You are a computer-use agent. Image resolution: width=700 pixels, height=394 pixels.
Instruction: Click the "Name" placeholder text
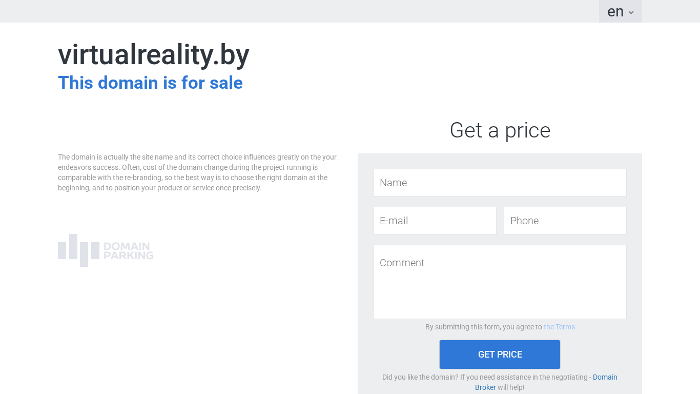394,183
